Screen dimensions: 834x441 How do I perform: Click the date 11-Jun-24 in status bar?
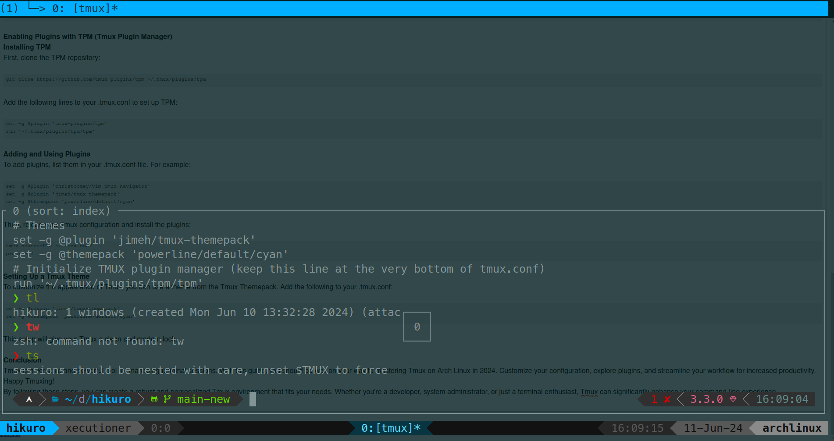pyautogui.click(x=713, y=428)
